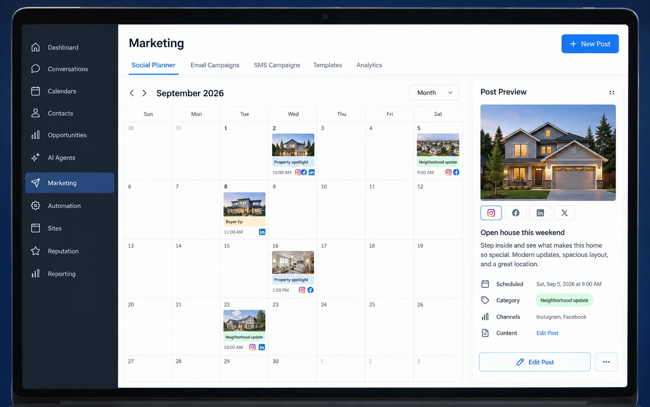Open the Sites window icon
The height and width of the screenshot is (407, 650).
click(x=36, y=228)
